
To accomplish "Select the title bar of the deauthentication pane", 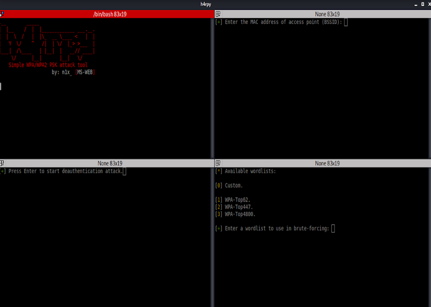I will [109, 163].
